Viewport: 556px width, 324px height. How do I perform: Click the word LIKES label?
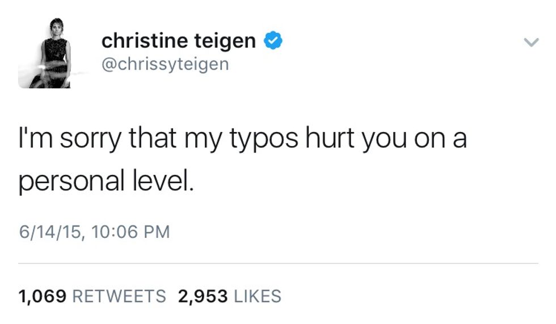coord(258,296)
